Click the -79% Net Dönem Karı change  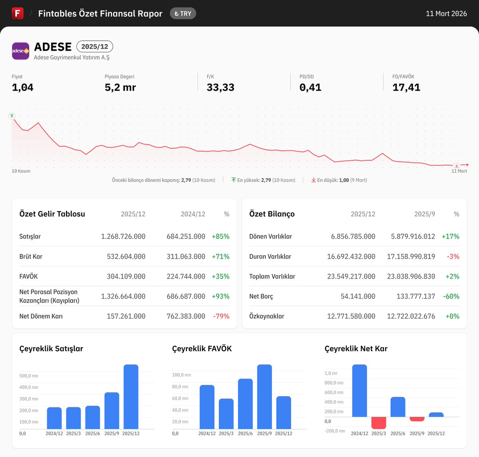[x=222, y=316]
